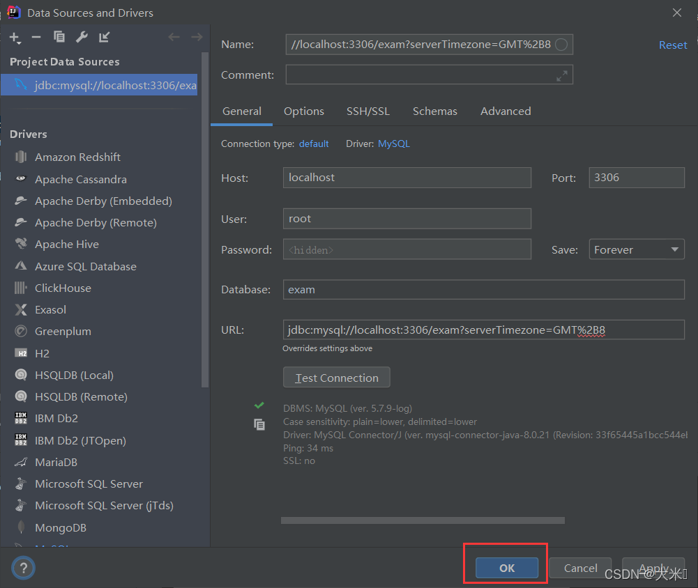Open the Save password Forever dropdown
The image size is (698, 588).
point(637,249)
